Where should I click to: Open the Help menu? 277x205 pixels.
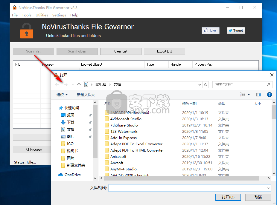(x=74, y=15)
